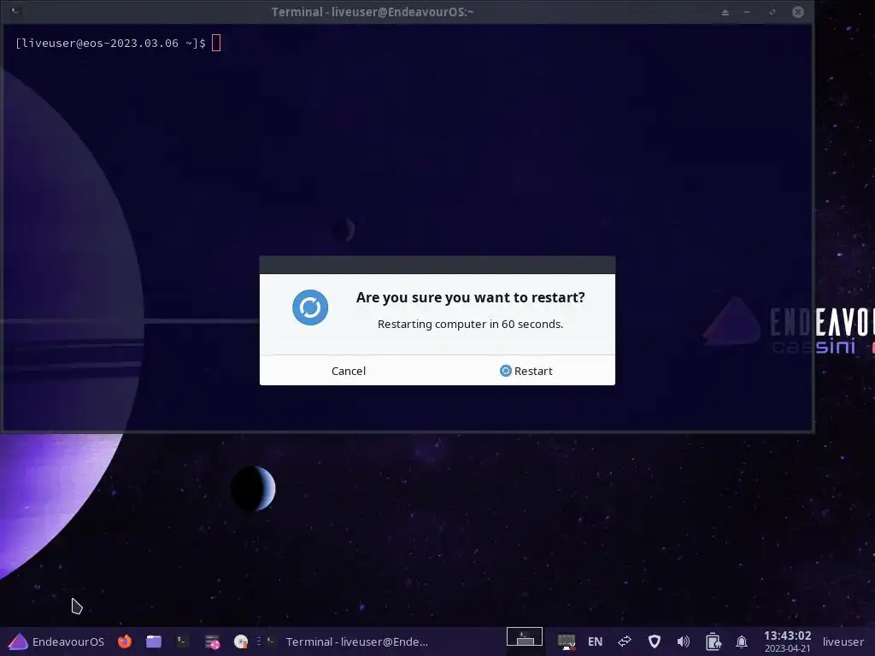Click the terminal prompt cursor
Viewport: 875px width, 656px height.
click(x=216, y=43)
